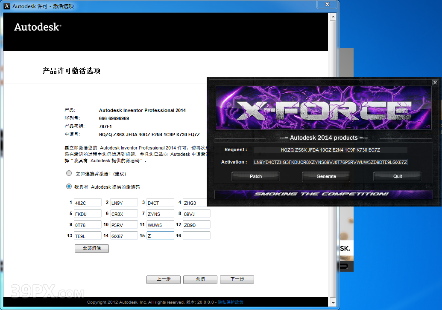Click the 下一步 next button
The height and width of the screenshot is (310, 442).
237,279
